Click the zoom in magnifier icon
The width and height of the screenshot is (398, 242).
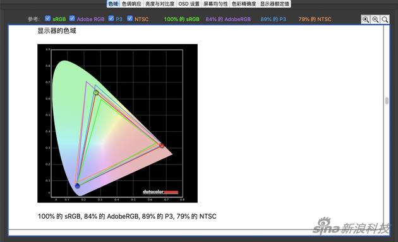point(366,20)
